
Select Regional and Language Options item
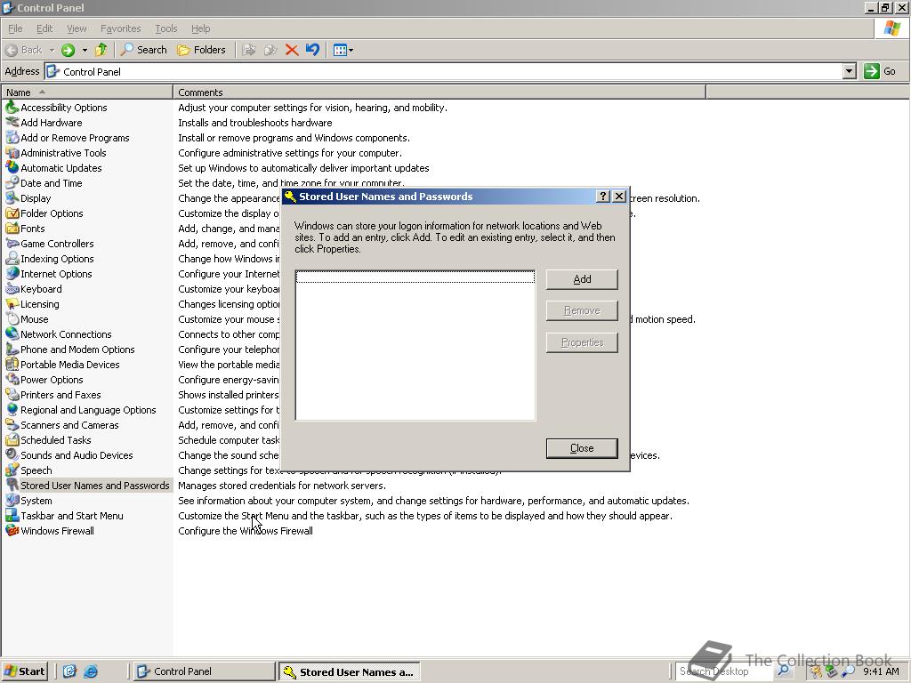[81, 409]
